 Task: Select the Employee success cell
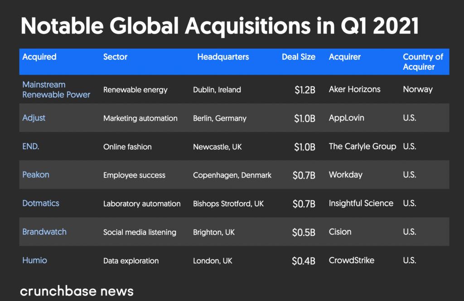[x=134, y=175]
